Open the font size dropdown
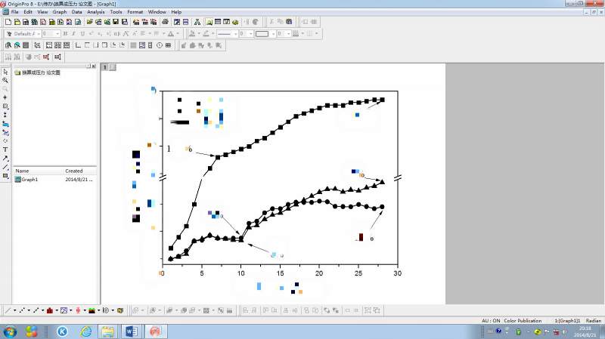The image size is (605, 339). (57, 34)
